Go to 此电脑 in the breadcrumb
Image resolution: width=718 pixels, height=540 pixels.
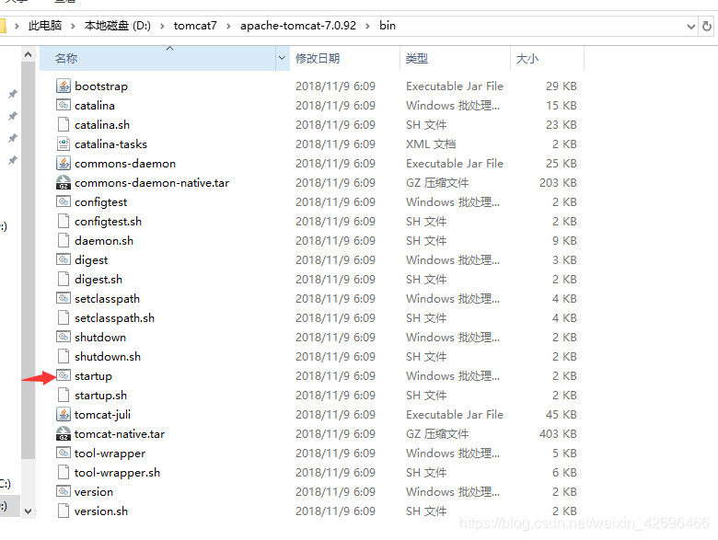45,26
